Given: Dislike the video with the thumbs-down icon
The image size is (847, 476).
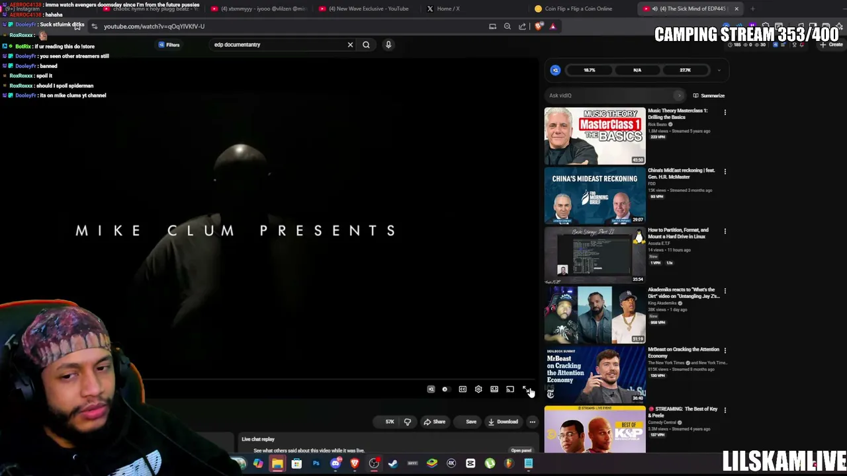Looking at the screenshot, I should [x=408, y=422].
